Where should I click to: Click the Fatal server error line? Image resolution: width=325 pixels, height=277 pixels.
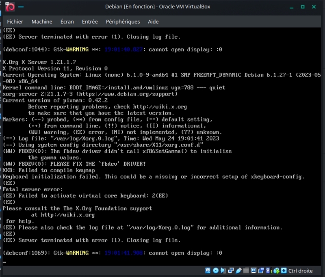coord(32,189)
